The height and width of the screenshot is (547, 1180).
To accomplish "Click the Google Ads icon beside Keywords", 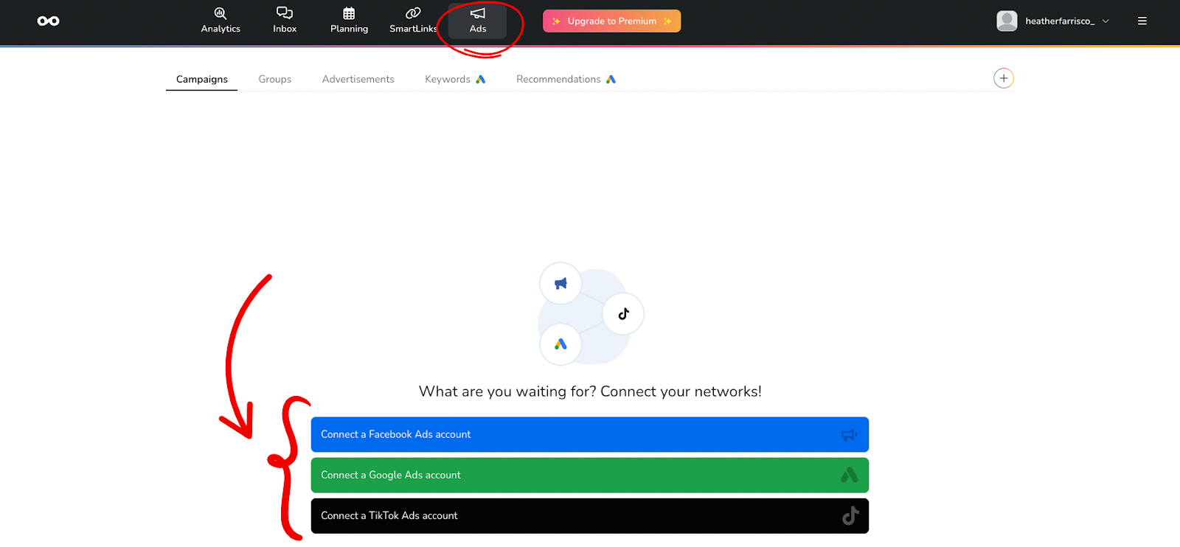I will tap(481, 79).
